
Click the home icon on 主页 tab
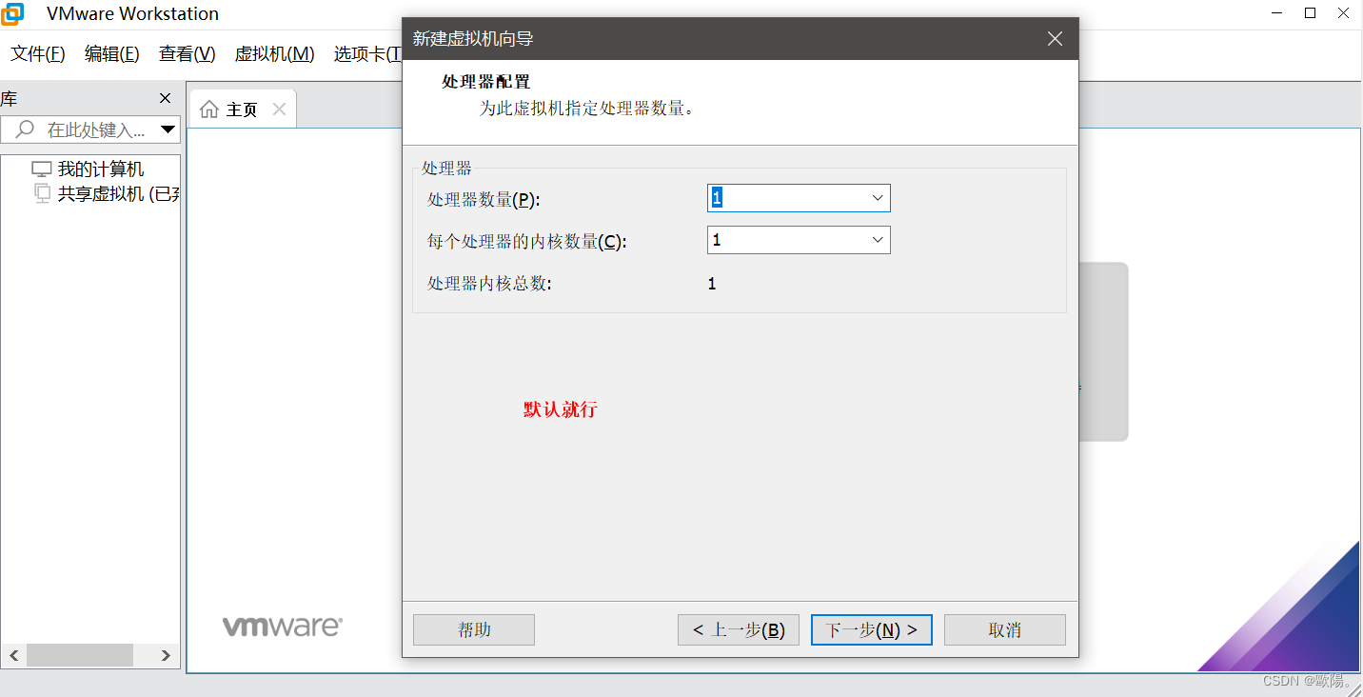coord(209,110)
